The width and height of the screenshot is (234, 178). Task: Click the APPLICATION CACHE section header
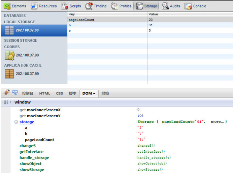(23, 65)
